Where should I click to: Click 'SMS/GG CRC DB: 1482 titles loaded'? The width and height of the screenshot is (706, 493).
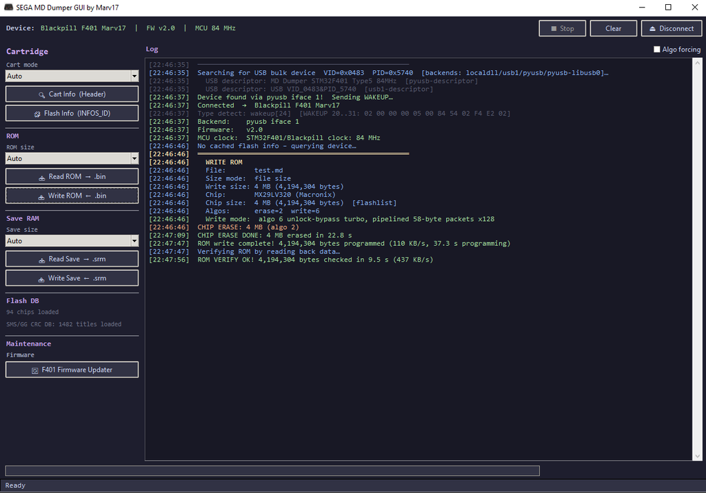(63, 324)
